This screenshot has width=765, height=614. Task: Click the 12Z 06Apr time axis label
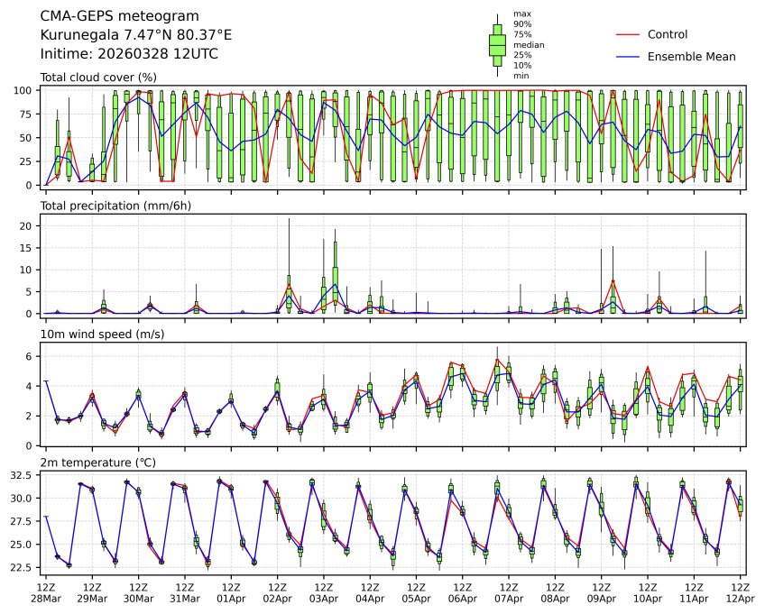463,592
